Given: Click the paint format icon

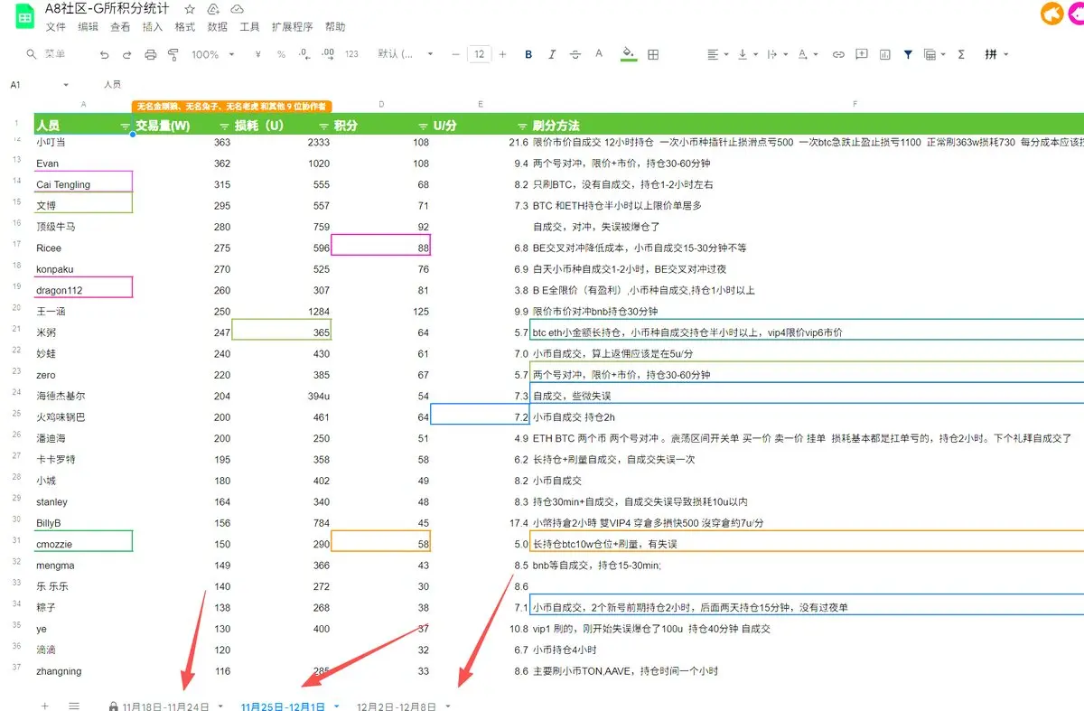Looking at the screenshot, I should click(173, 55).
